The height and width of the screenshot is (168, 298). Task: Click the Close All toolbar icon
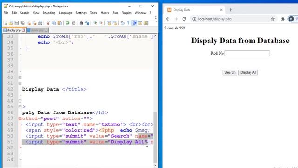point(34,23)
